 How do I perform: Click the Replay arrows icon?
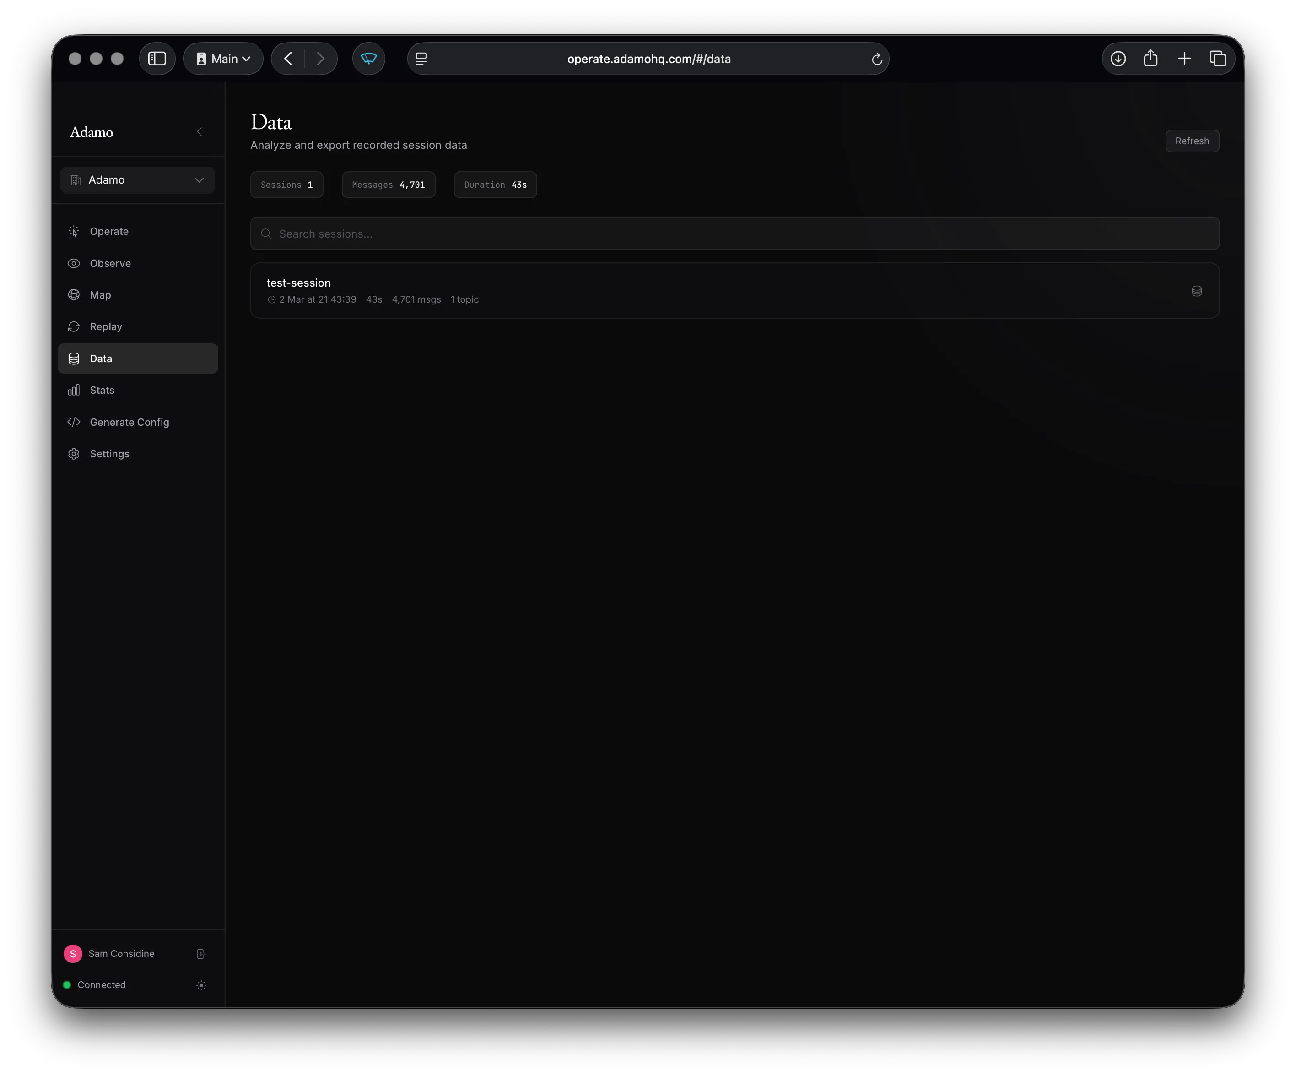tap(73, 326)
